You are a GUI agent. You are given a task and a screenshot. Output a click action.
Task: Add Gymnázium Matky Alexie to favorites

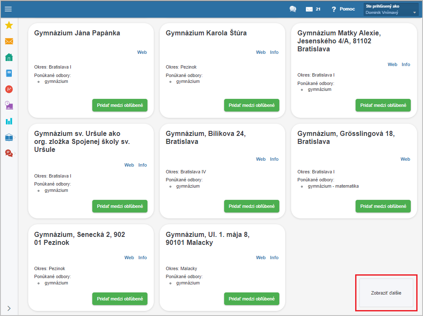(383, 105)
